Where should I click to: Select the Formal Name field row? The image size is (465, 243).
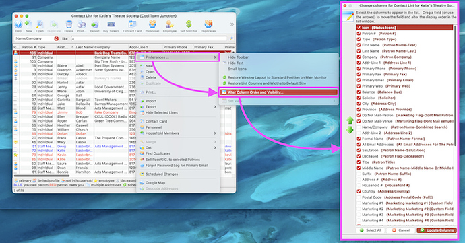coord(405,139)
